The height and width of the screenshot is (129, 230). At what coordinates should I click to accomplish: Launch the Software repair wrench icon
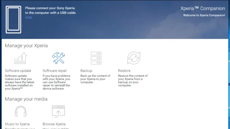58,58
